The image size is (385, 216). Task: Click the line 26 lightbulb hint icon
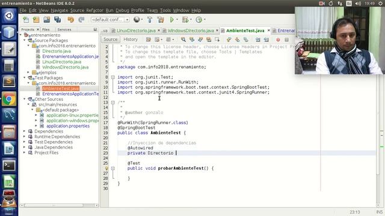coord(106,169)
